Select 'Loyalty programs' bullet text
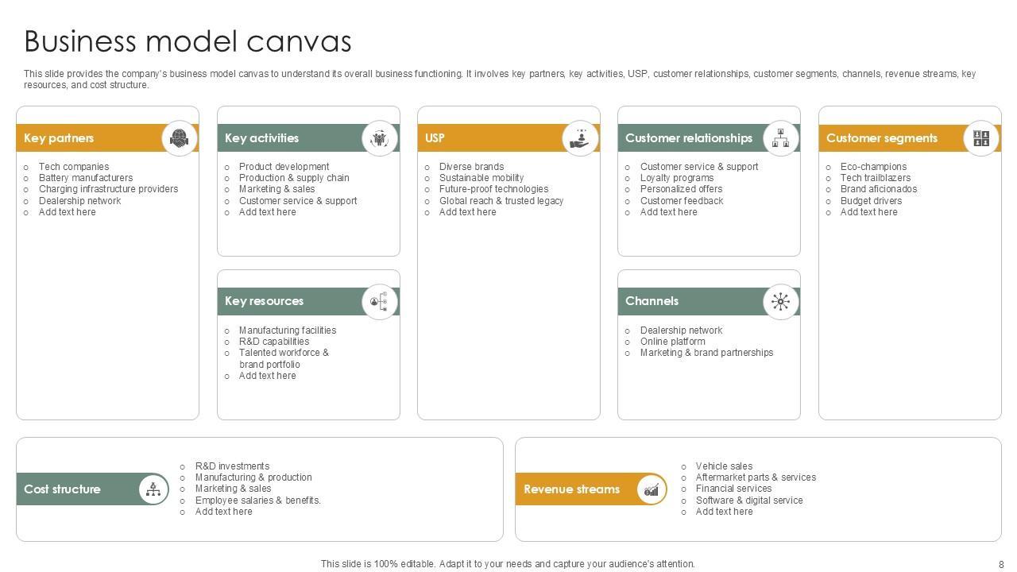The image size is (1017, 572). (x=677, y=178)
